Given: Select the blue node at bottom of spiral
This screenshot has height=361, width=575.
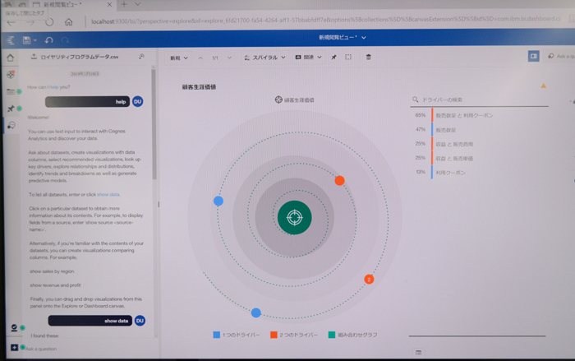Looking at the screenshot, I should click(256, 312).
